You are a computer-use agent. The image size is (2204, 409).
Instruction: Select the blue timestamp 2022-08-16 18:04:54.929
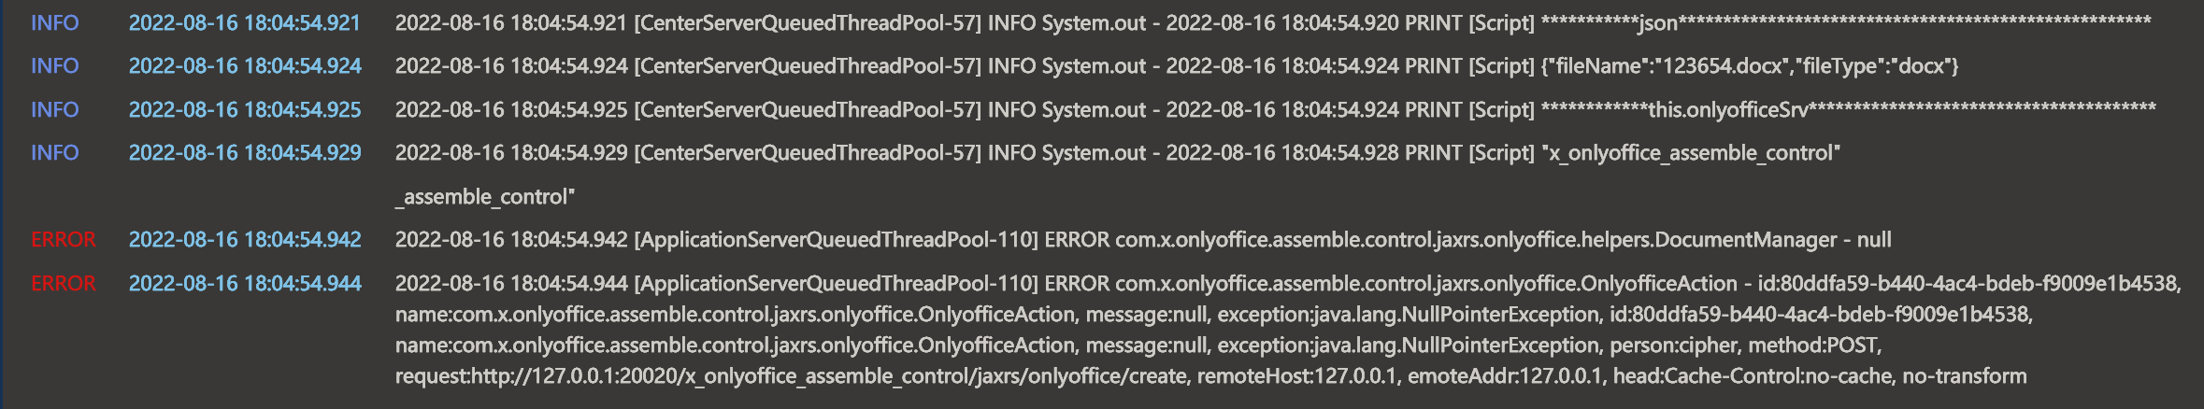[x=244, y=153]
